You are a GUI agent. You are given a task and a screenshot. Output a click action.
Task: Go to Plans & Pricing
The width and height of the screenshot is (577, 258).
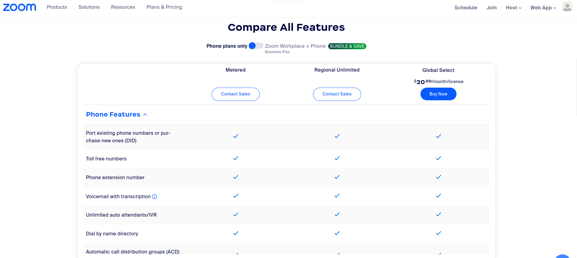coord(164,7)
